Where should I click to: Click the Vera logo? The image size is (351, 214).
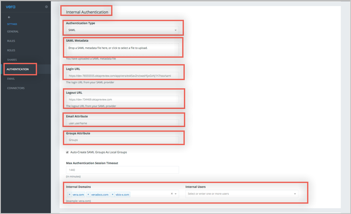(x=10, y=7)
